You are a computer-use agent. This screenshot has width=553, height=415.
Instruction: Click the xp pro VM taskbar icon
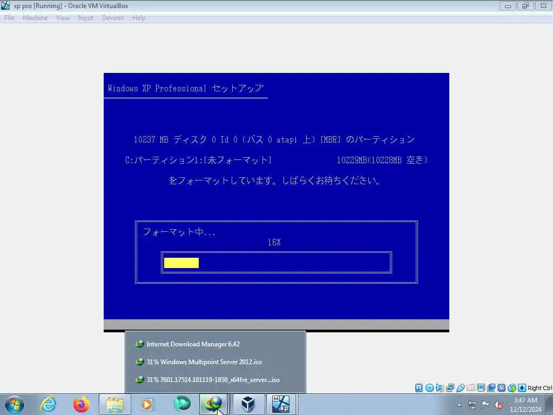point(281,404)
